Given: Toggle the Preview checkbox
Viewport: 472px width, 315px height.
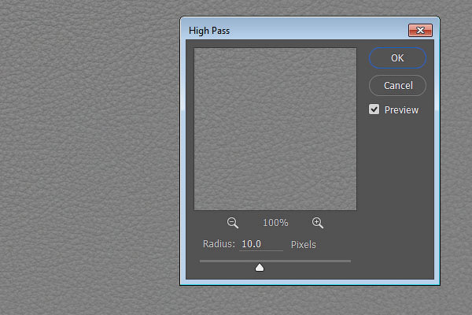Looking at the screenshot, I should pos(374,109).
